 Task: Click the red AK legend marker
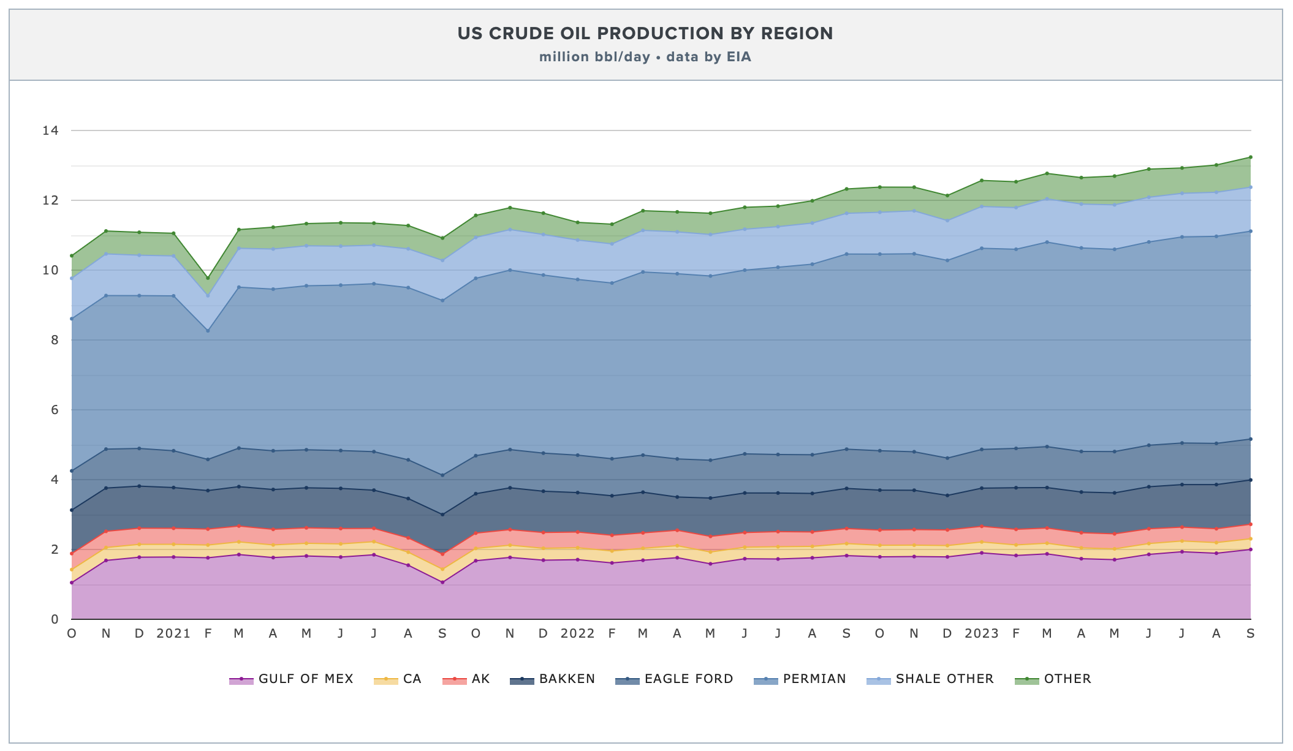coord(454,679)
